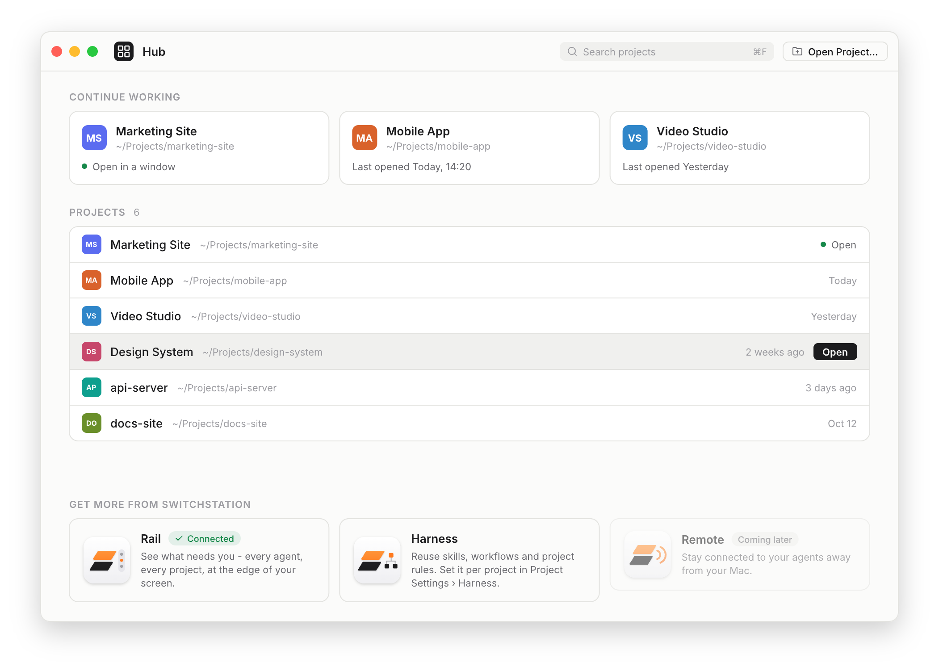
Task: Select the Video Studio project row
Action: click(x=469, y=316)
